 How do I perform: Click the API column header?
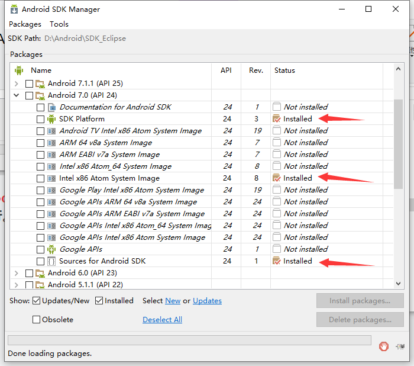226,70
